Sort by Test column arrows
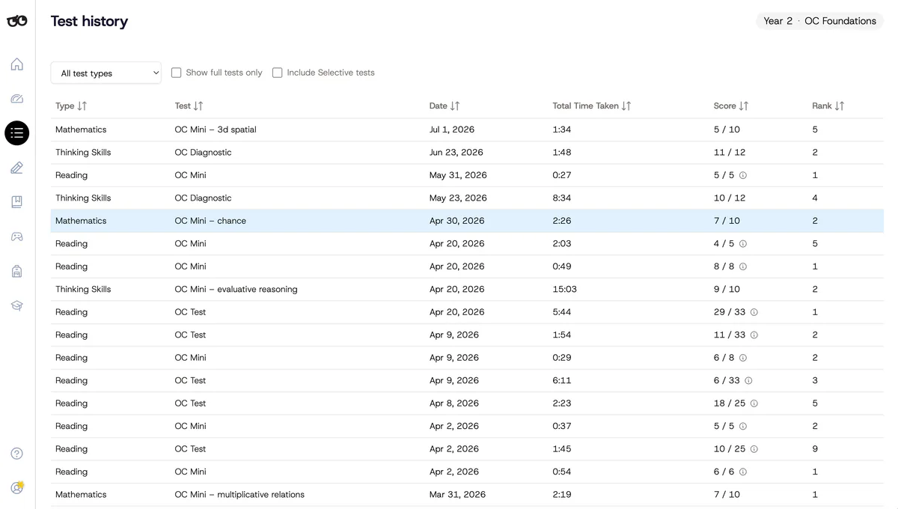This screenshot has width=898, height=509. click(198, 106)
